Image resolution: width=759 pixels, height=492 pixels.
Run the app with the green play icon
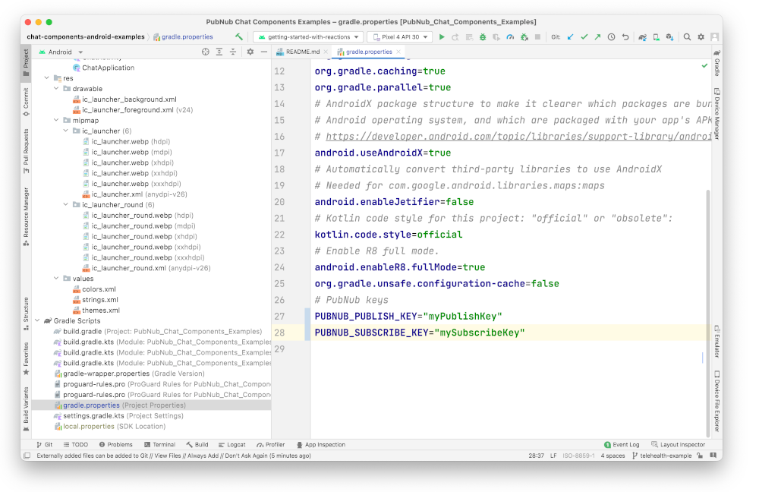click(441, 36)
